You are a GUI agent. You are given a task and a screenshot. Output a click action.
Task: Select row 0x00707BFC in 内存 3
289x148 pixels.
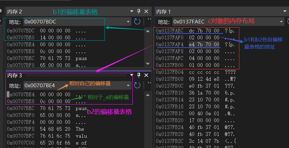coord(47,136)
